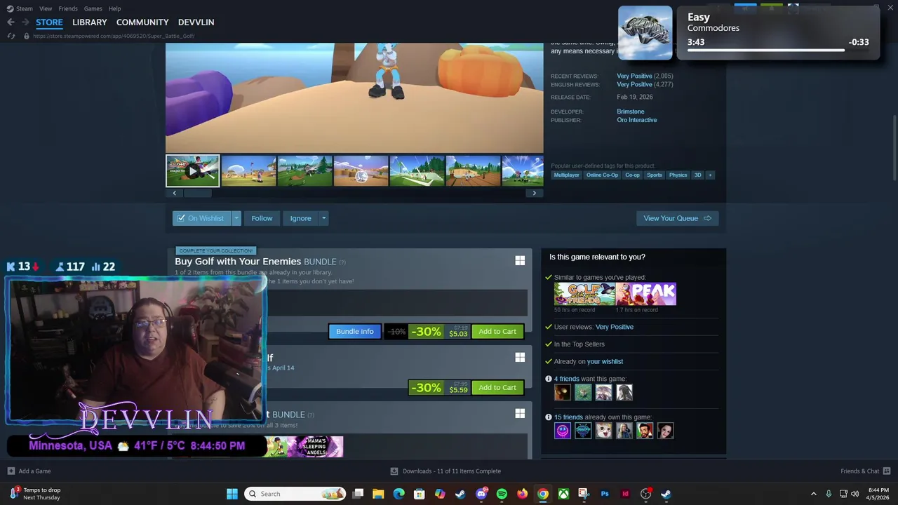Open Bundle info for Enemies bundle
898x505 pixels.
(x=355, y=331)
